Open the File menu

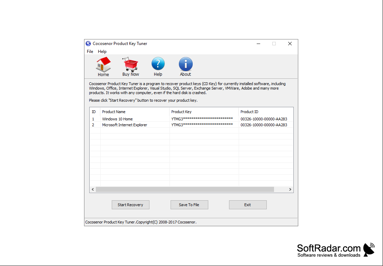click(90, 52)
